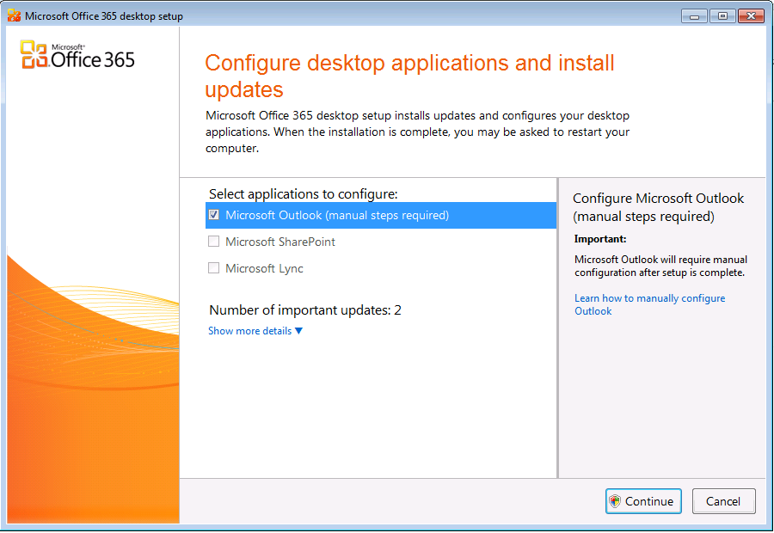Select the Microsoft Outlook row label
This screenshot has width=774, height=533.
click(x=337, y=215)
